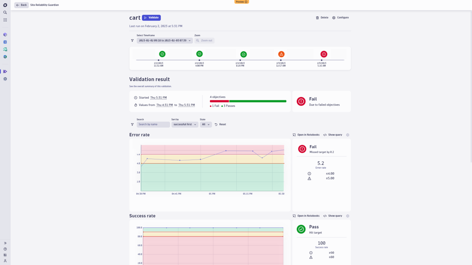Click the Validate button
The width and height of the screenshot is (472, 265).
coord(151,17)
